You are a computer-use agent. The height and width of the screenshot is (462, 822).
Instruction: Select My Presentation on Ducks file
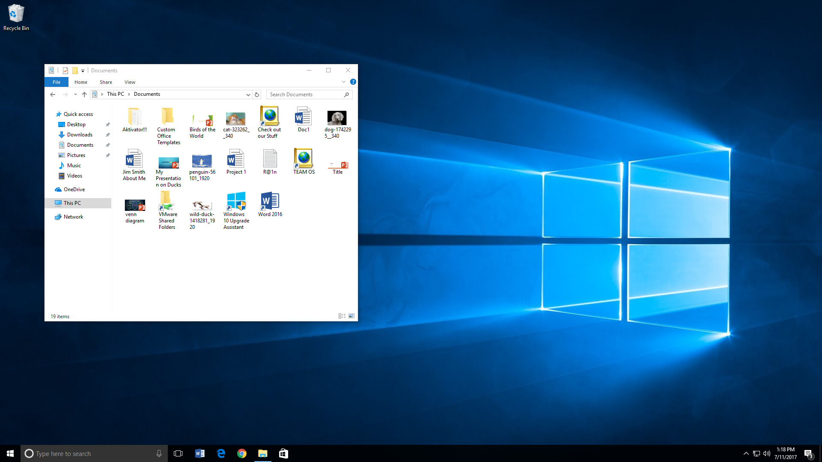click(168, 172)
